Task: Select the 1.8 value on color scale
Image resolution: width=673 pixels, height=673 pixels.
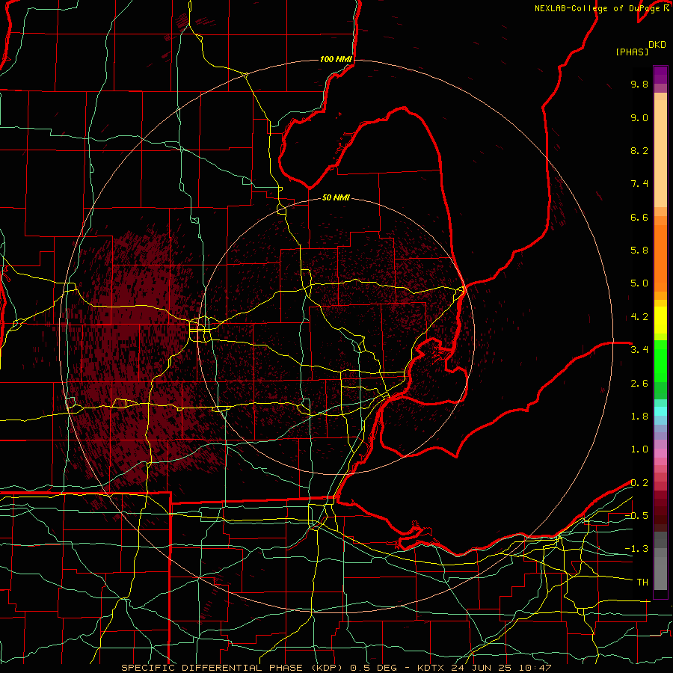Action: point(639,417)
